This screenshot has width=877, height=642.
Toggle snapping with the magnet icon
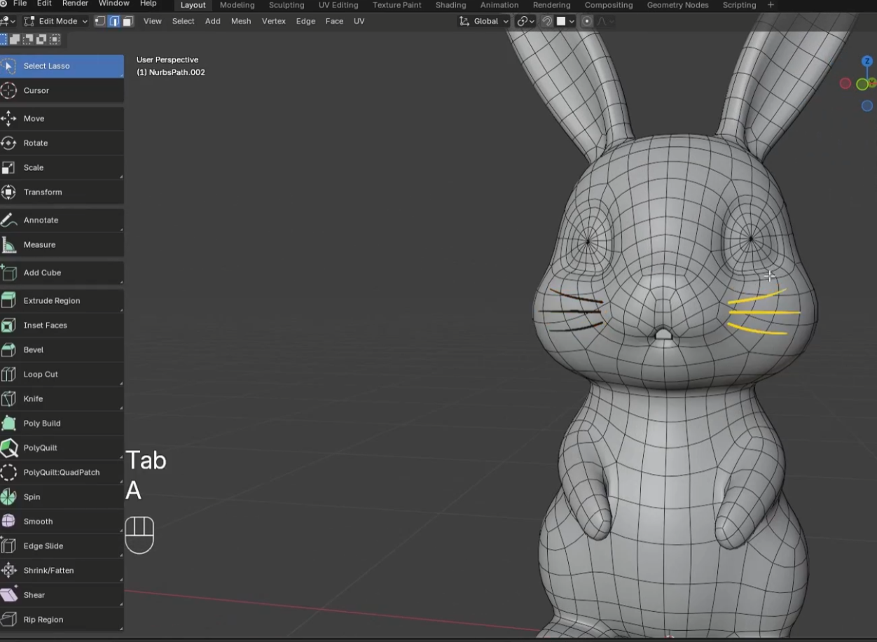point(547,21)
